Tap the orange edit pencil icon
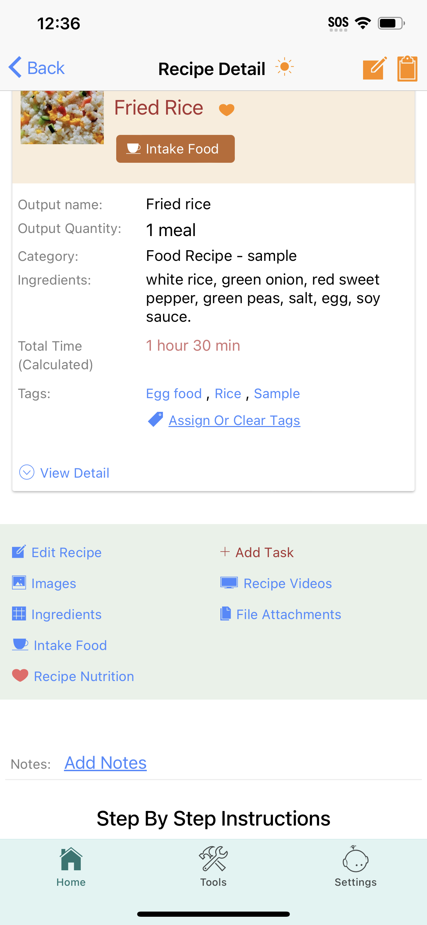 point(375,68)
